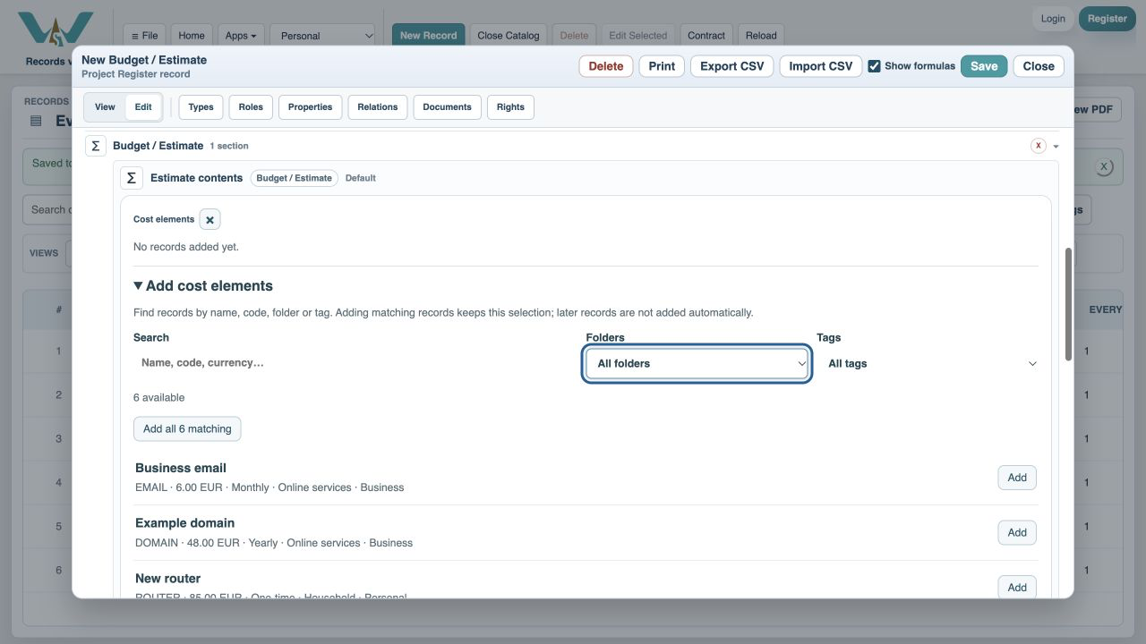Click Add all 6 matching
Screen dimensions: 1146x644
[x=187, y=429]
